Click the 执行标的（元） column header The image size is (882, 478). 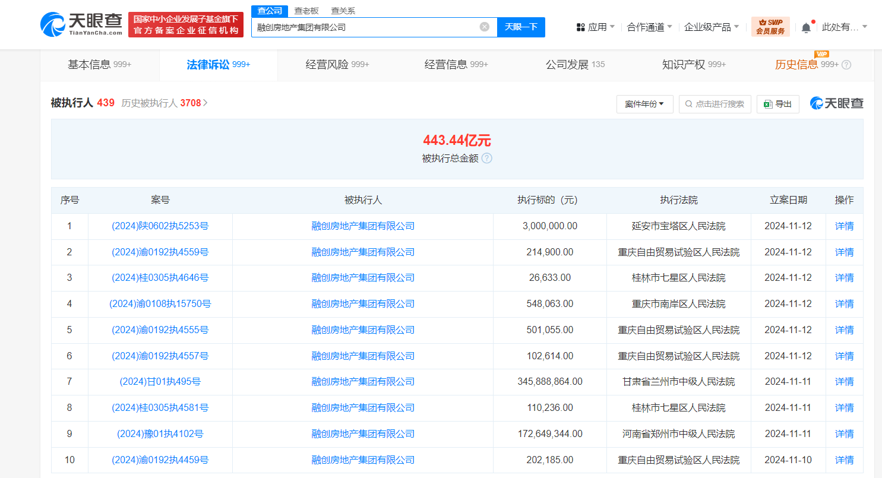(x=550, y=201)
